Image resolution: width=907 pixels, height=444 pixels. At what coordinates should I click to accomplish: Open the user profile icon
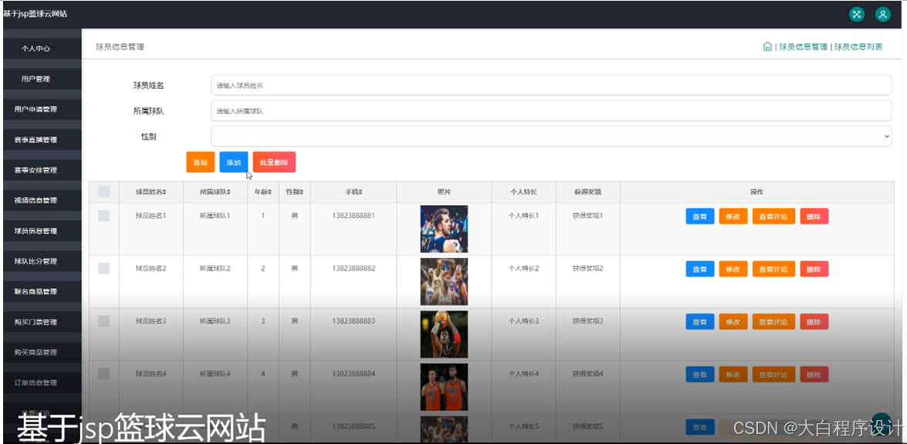pyautogui.click(x=883, y=15)
